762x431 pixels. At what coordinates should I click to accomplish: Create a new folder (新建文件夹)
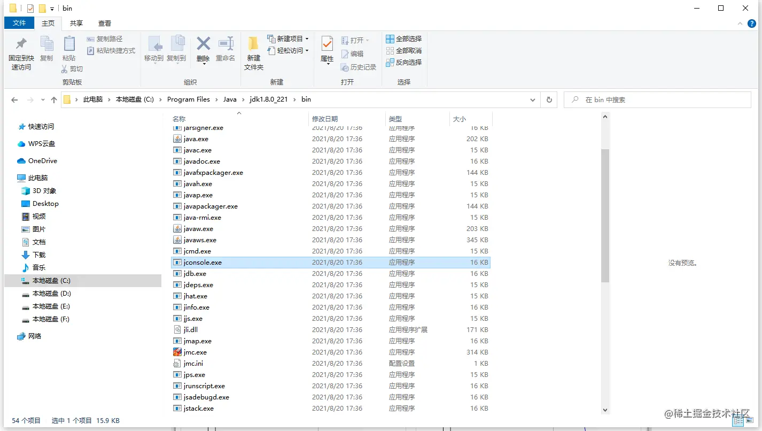[254, 53]
